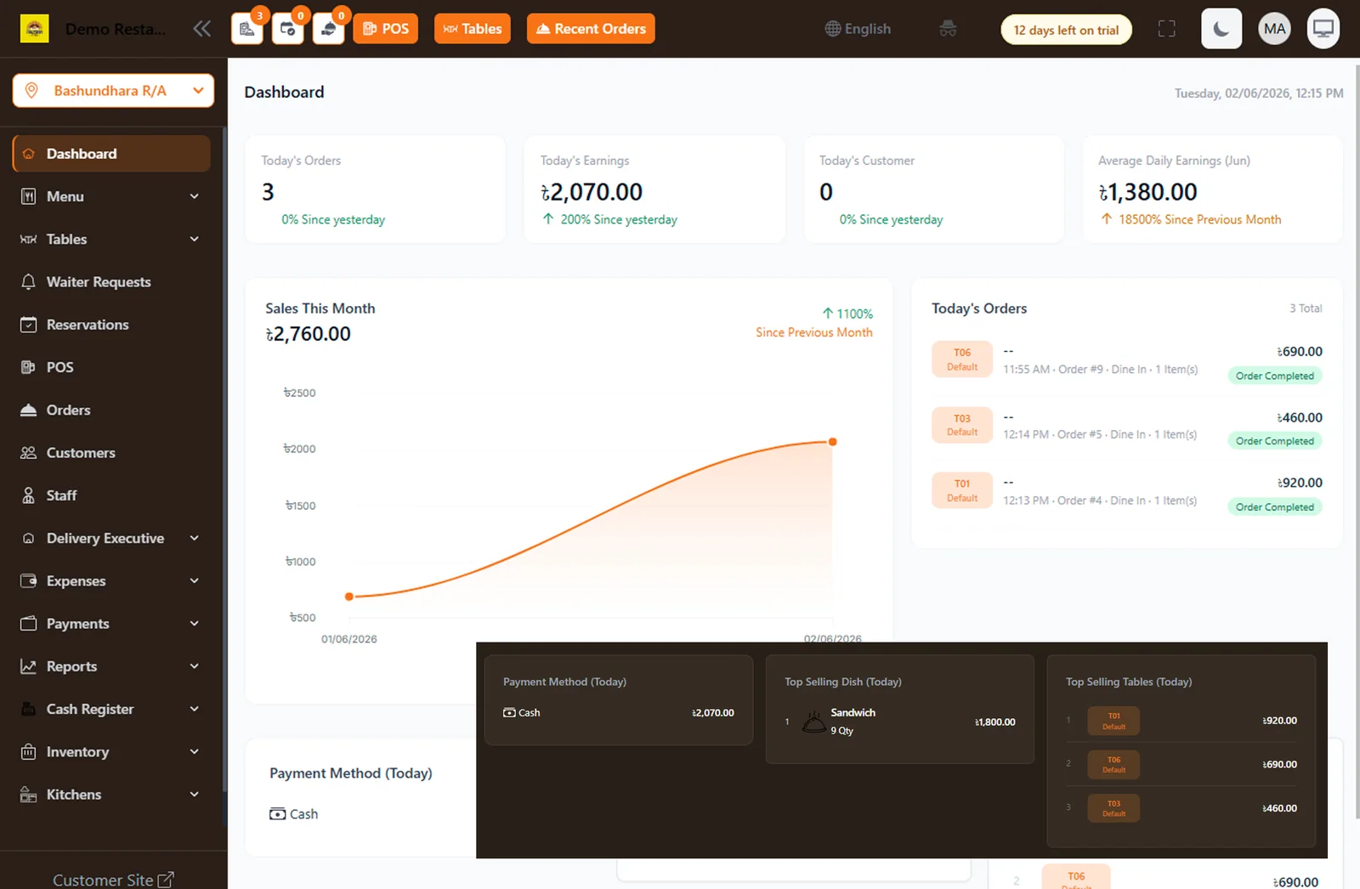Screen dimensions: 1360x889
Task: Open Orders in the sidebar
Action: (111, 410)
